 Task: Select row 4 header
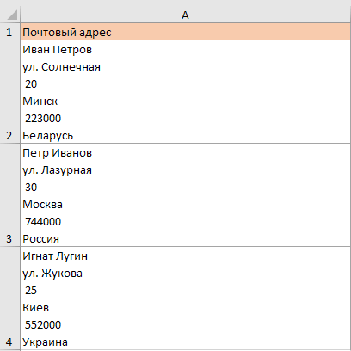click(x=9, y=298)
